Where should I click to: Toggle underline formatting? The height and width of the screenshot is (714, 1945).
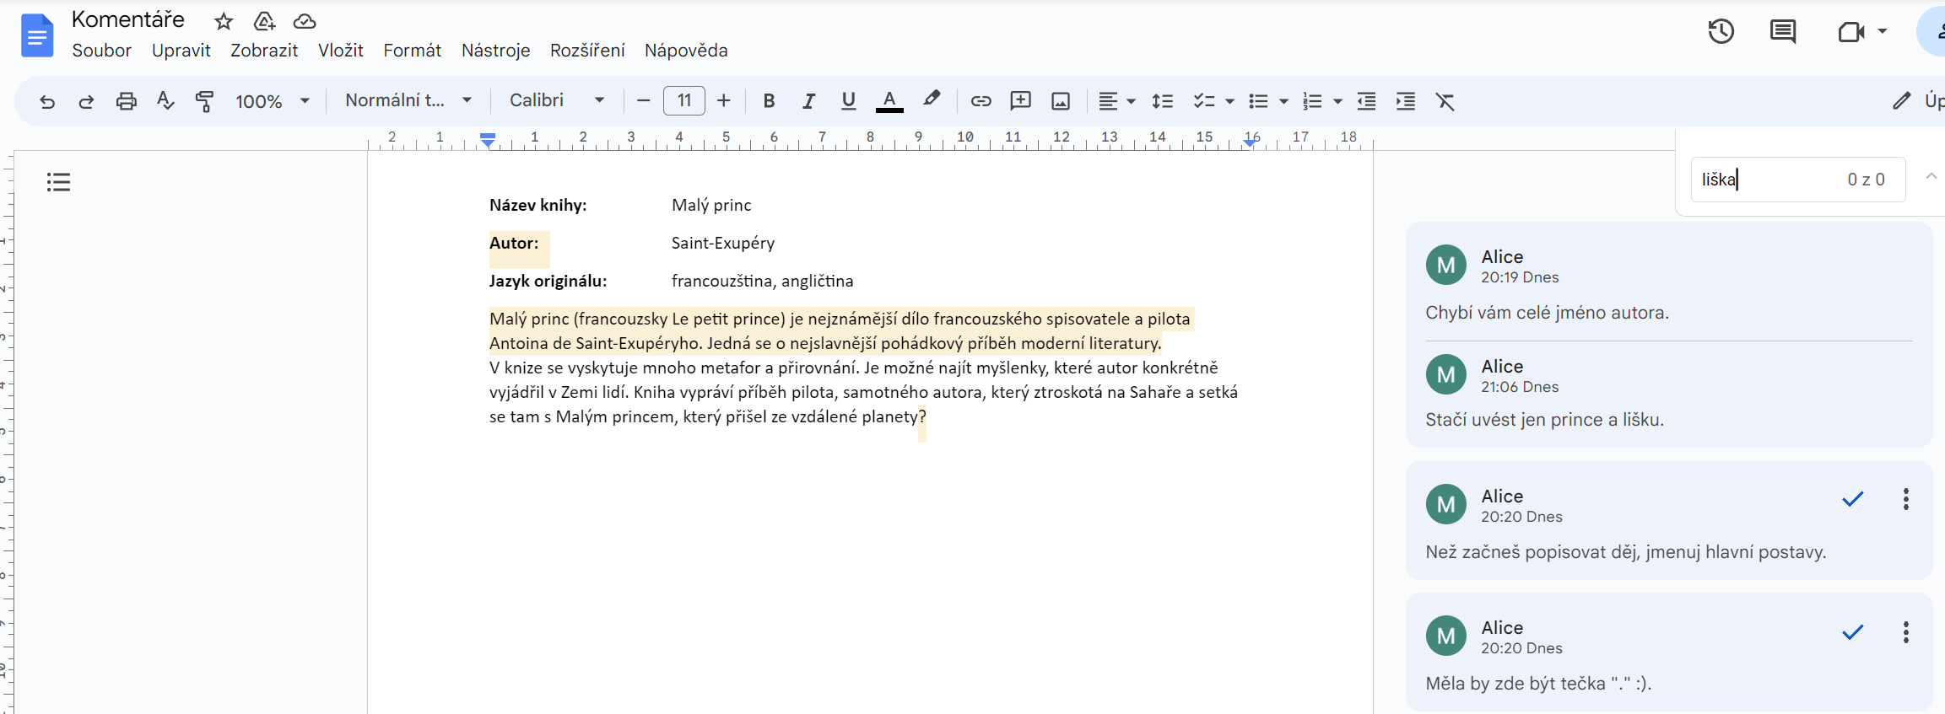pyautogui.click(x=848, y=102)
